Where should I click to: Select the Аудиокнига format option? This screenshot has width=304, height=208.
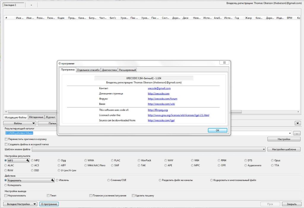coord(253,166)
